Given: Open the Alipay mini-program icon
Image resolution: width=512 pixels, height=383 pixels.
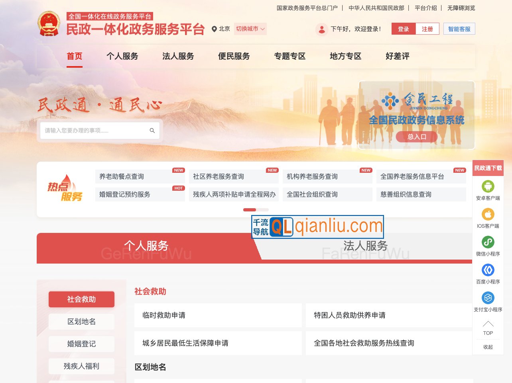Looking at the screenshot, I should point(488,297).
